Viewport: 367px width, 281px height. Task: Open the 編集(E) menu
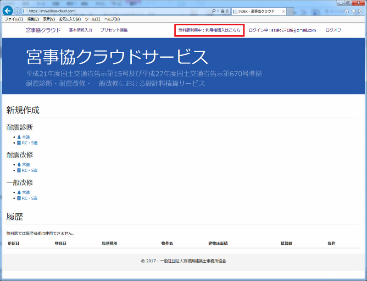(33, 19)
